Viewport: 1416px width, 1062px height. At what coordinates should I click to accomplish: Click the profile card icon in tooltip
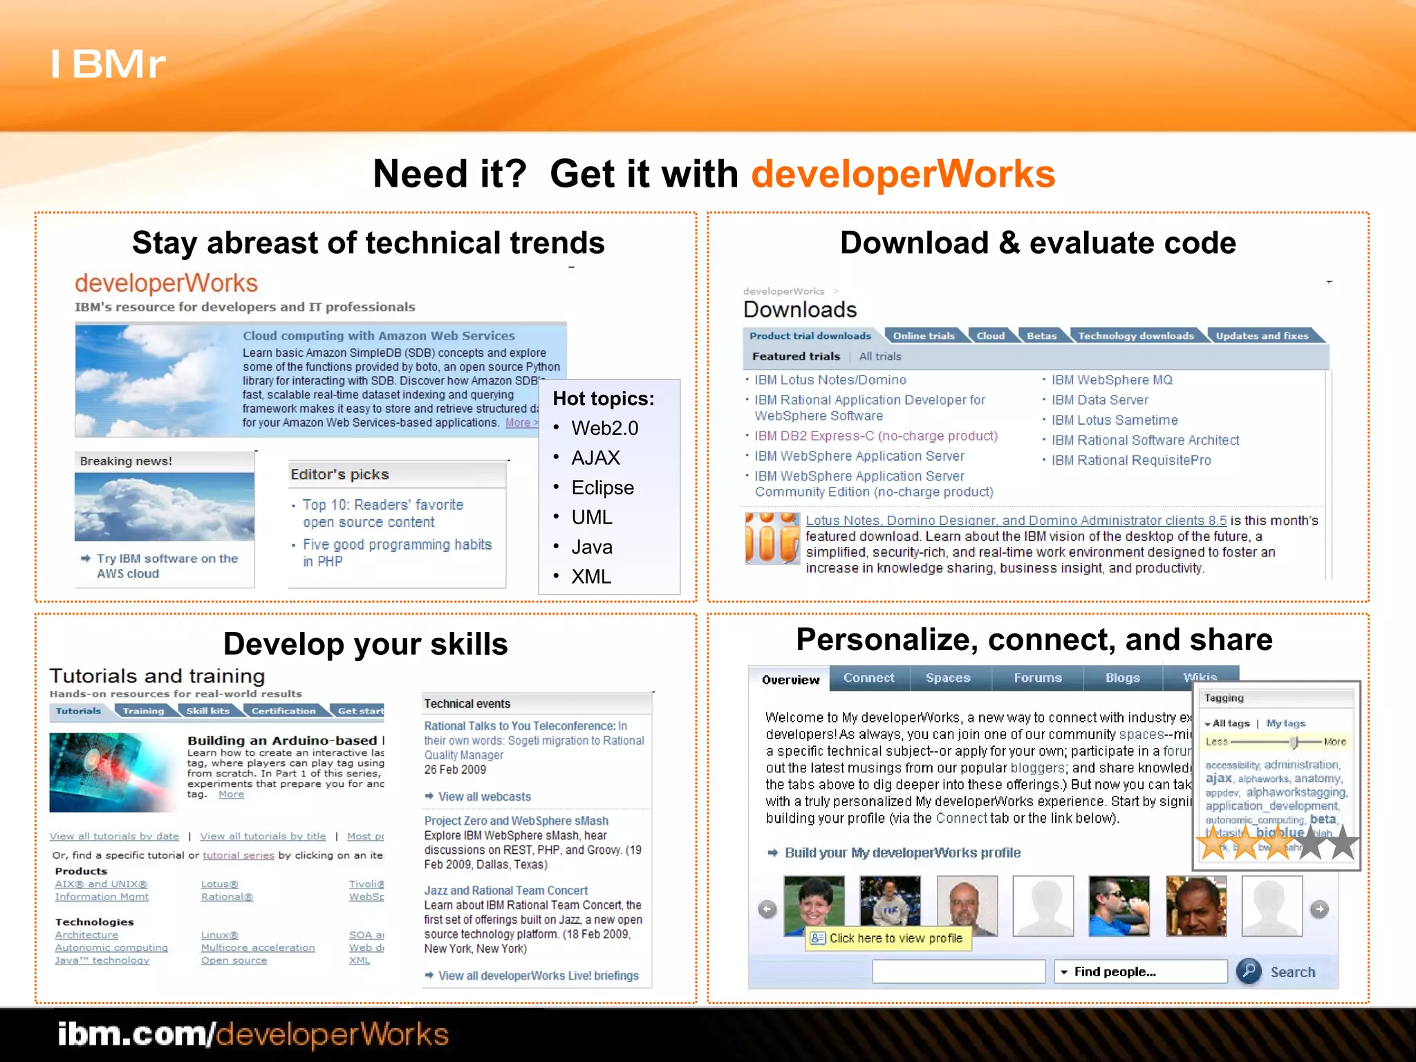[x=818, y=938]
